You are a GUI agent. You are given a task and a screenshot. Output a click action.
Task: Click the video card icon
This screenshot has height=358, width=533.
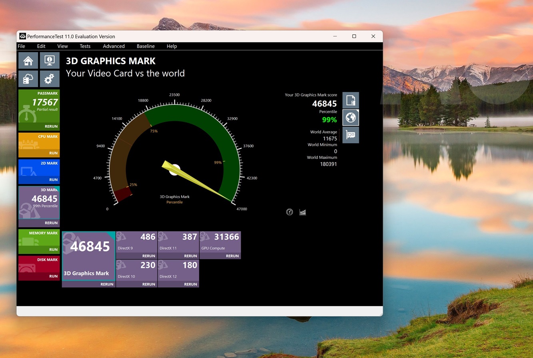(351, 135)
